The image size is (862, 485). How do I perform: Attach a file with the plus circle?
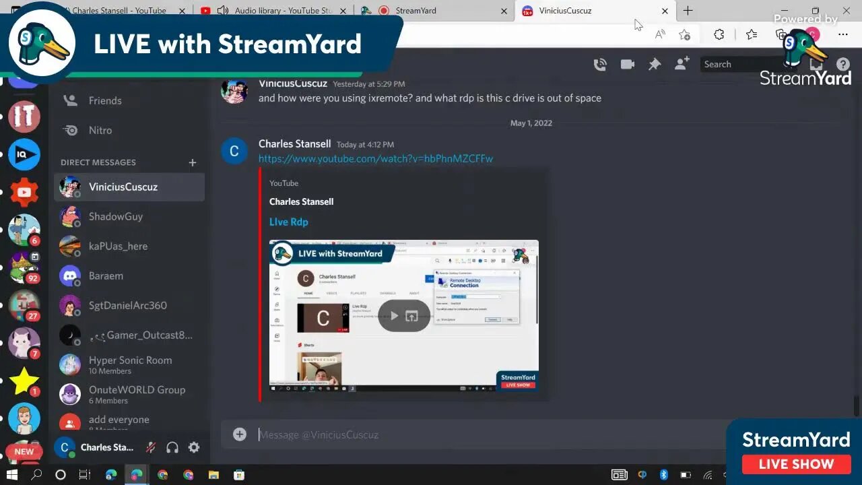coord(240,434)
